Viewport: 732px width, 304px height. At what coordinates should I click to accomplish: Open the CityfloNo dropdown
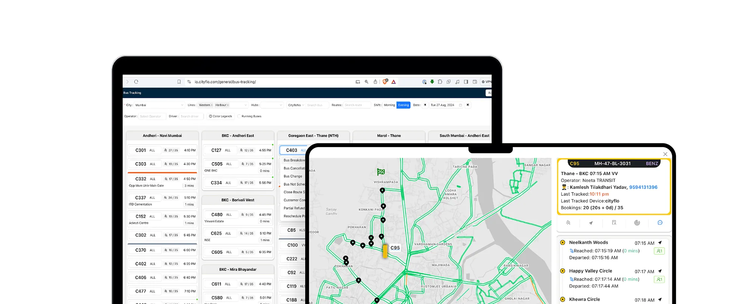296,105
